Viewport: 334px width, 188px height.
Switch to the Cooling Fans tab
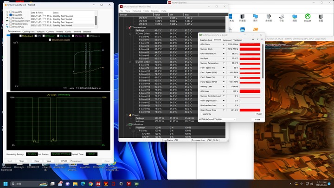[x=29, y=32]
